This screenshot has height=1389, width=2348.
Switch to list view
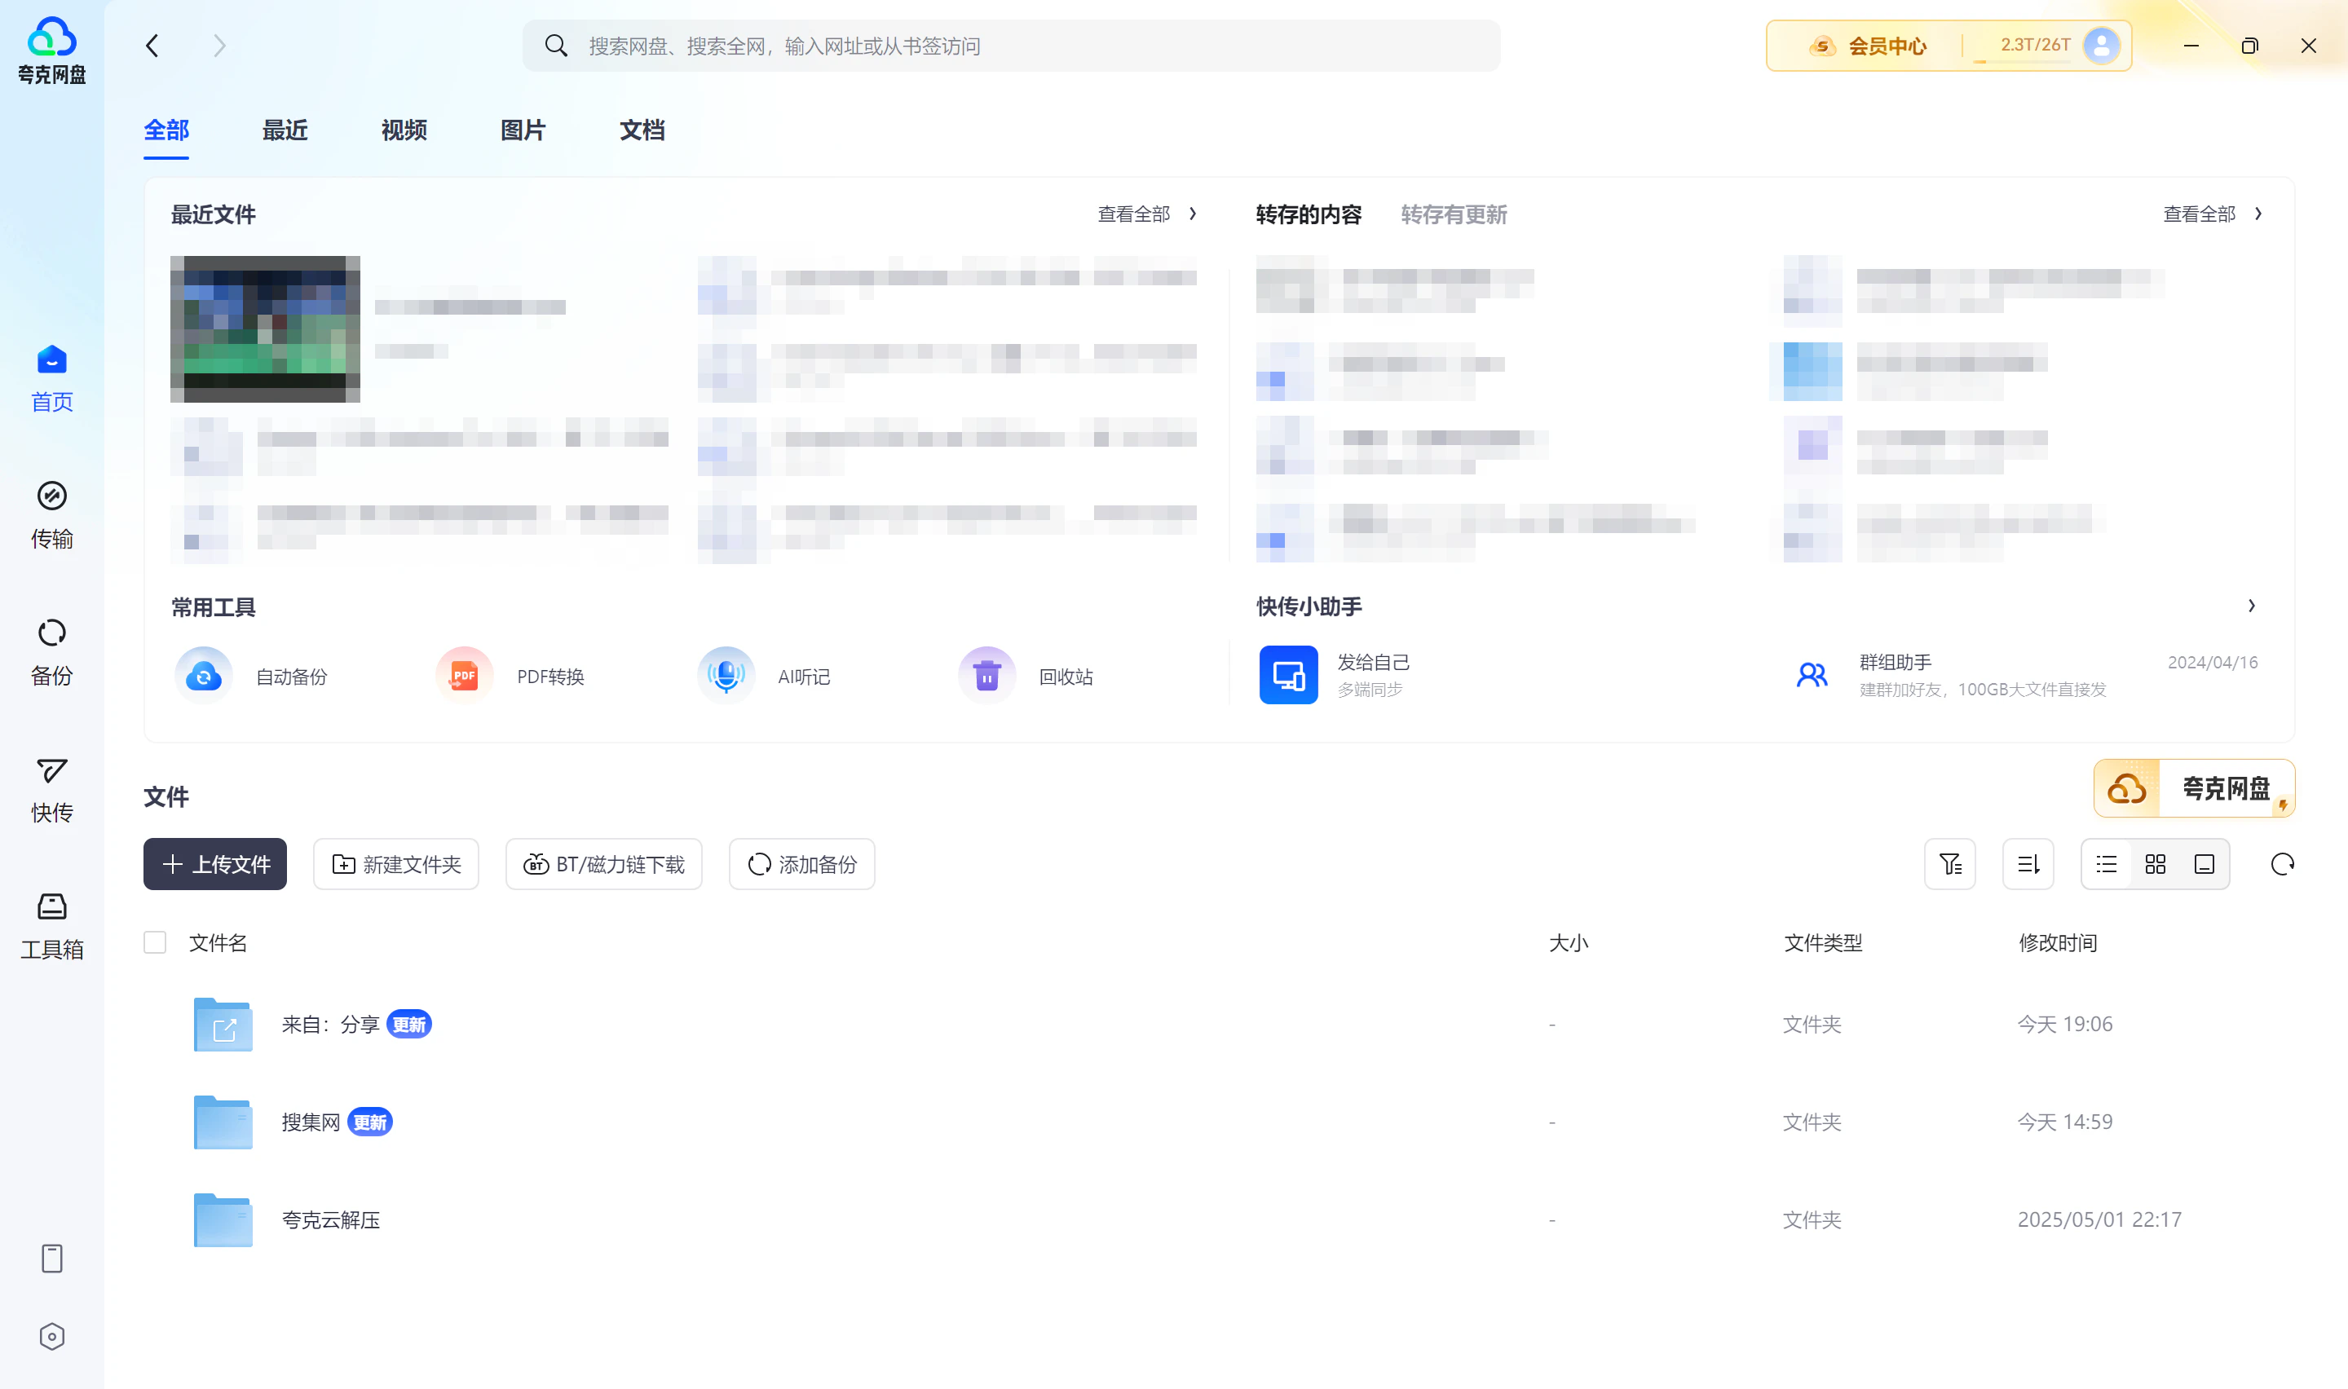(2107, 864)
